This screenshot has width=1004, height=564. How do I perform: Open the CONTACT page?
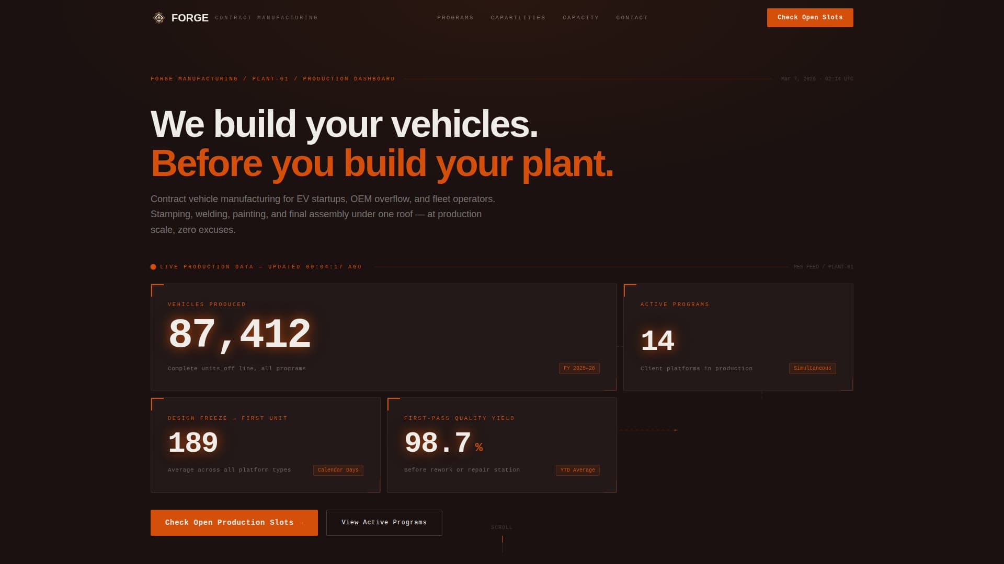pos(632,17)
